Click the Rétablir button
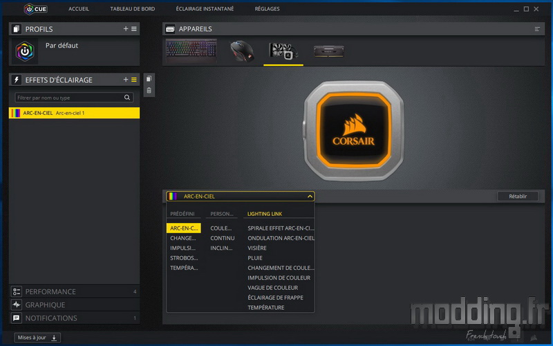This screenshot has height=346, width=553. click(x=518, y=197)
